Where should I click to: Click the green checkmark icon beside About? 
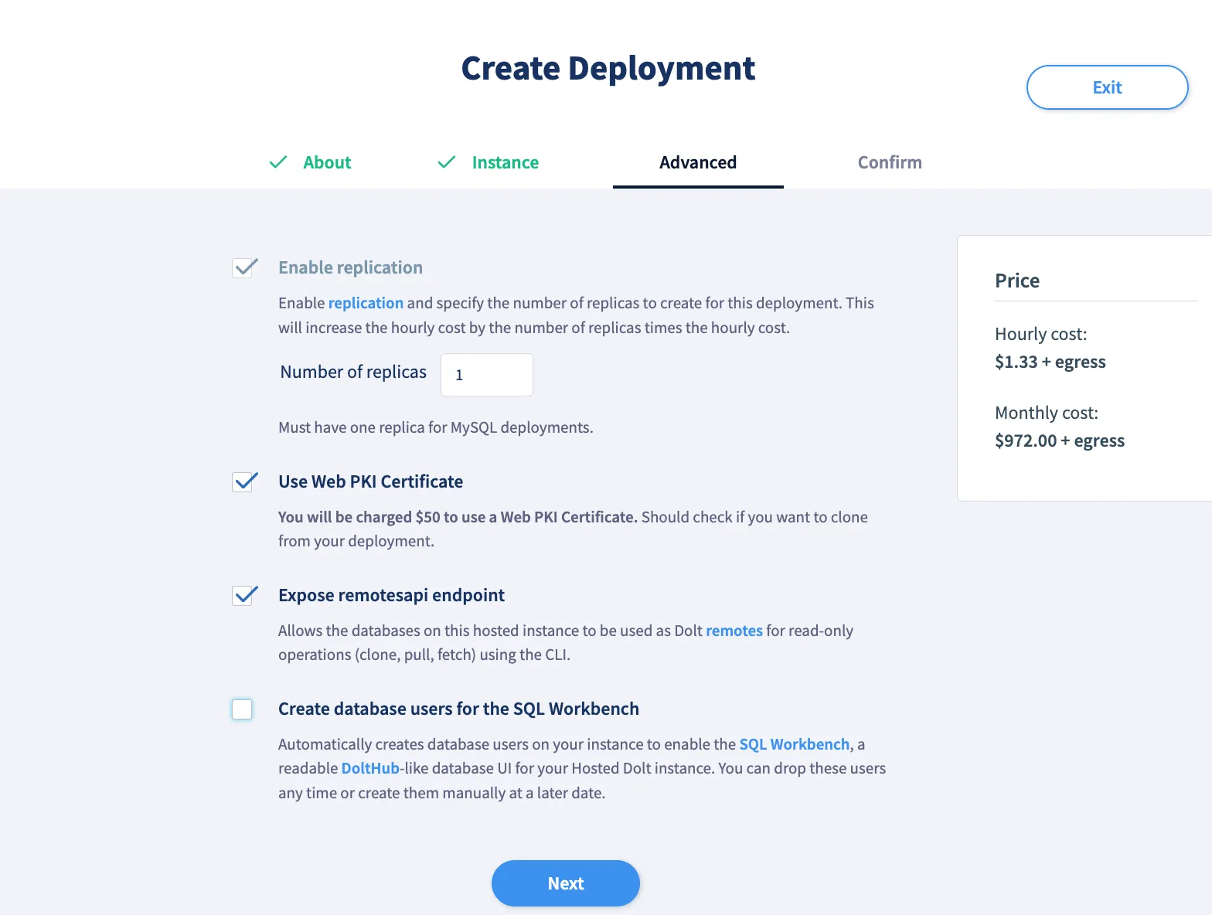click(x=277, y=162)
